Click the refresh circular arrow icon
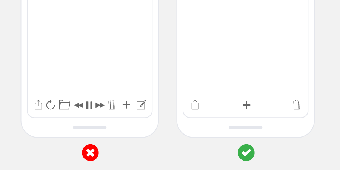340x170 pixels. 51,105
